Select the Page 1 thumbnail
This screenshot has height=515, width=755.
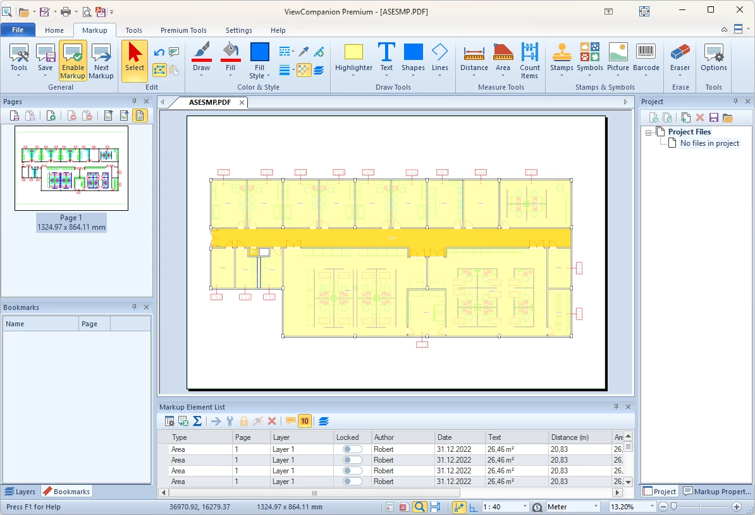click(71, 168)
